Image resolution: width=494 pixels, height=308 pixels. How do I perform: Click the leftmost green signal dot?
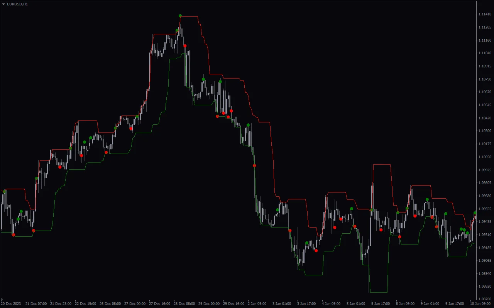point(4,192)
